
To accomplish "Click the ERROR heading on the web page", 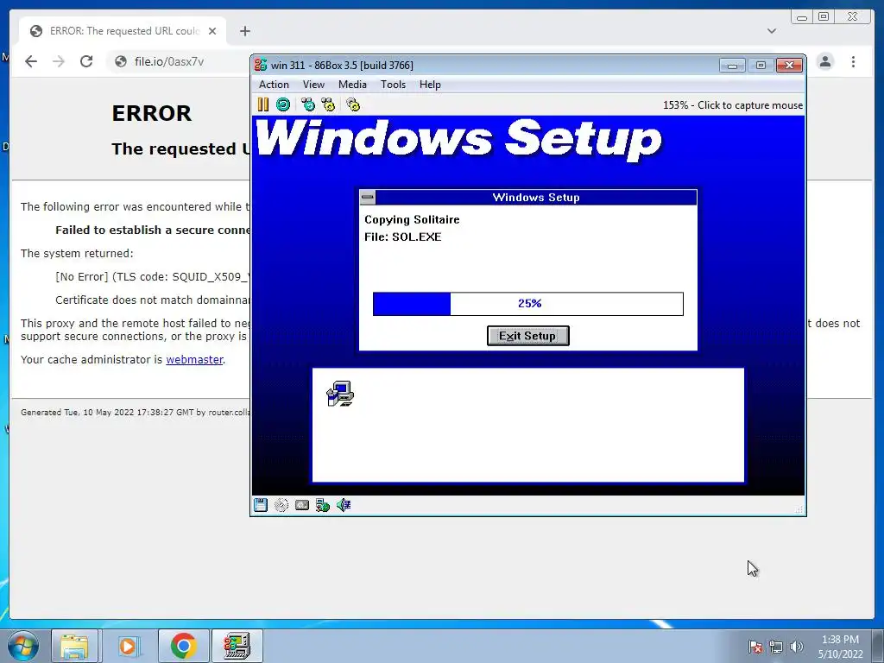I will pyautogui.click(x=152, y=113).
